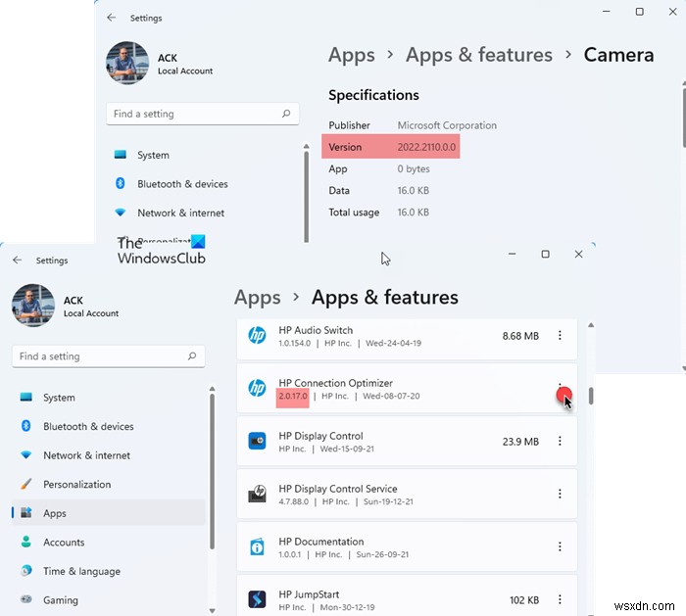Click the Time & language globe icon

[26, 571]
